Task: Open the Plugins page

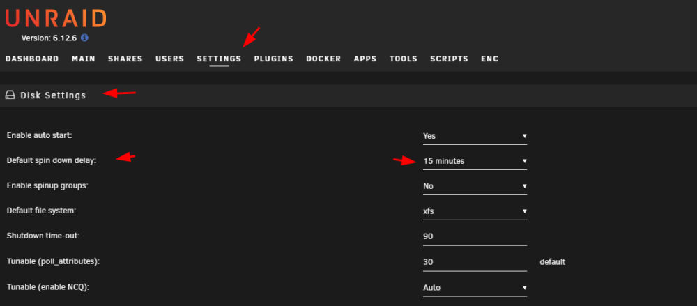Action: click(x=274, y=59)
